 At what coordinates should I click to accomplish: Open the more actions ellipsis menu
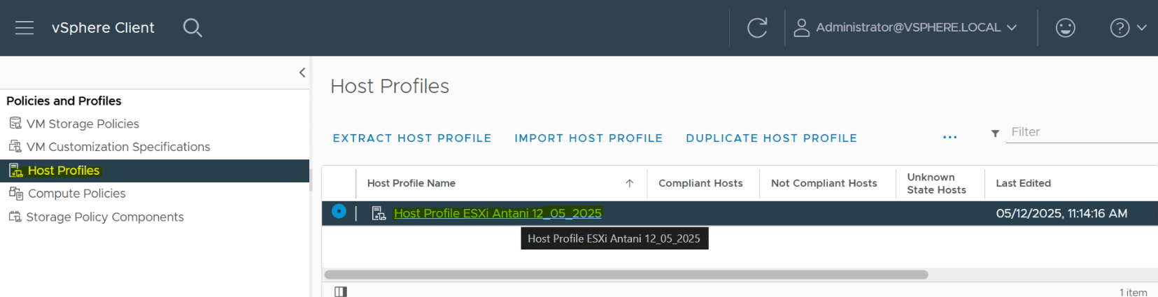point(949,138)
